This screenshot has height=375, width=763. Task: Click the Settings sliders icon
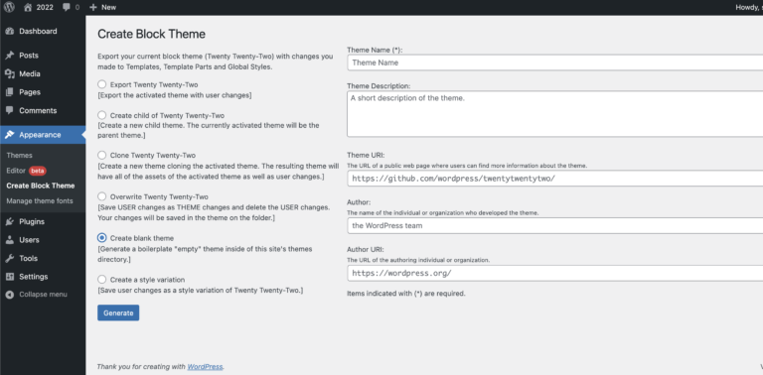click(9, 277)
